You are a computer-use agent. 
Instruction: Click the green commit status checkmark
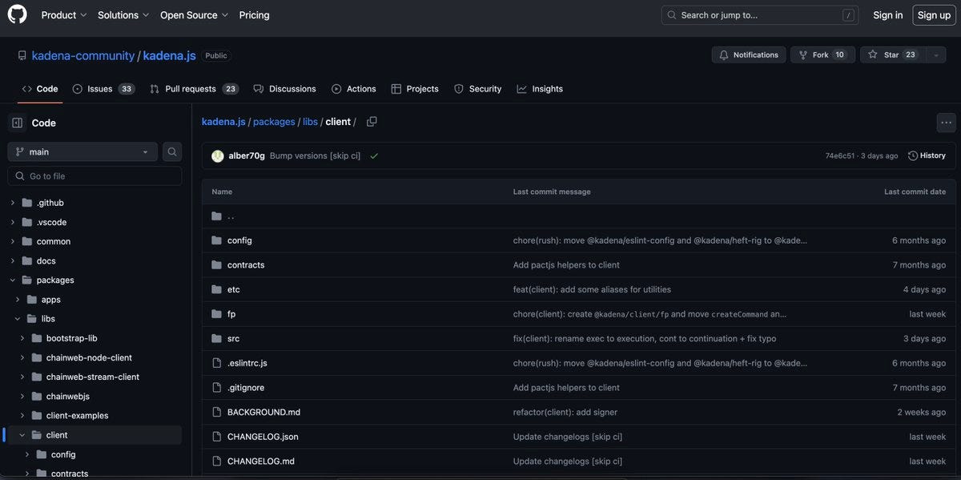(374, 155)
